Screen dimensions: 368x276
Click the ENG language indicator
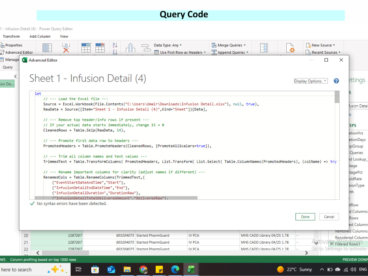coord(363,269)
